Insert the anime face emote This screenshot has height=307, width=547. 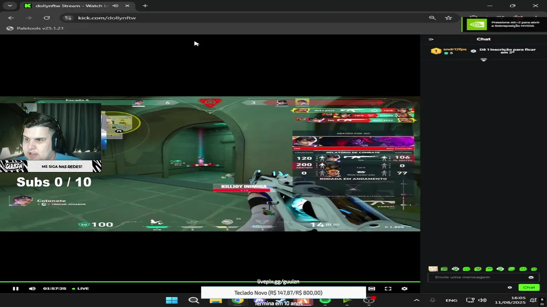click(433, 269)
